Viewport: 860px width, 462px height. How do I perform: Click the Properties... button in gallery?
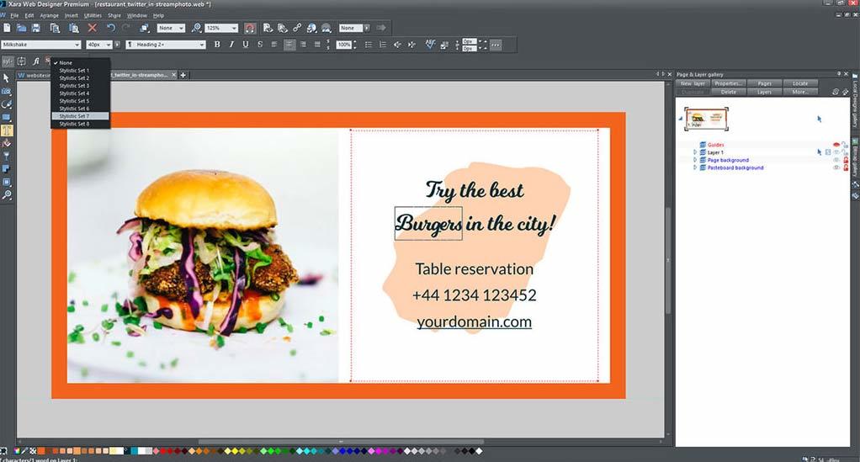(x=729, y=83)
